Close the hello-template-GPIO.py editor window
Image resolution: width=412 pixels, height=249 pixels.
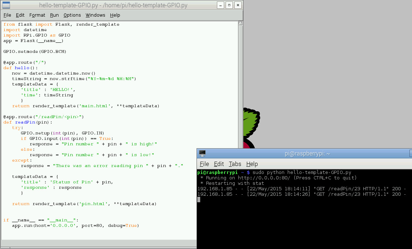(x=238, y=5)
